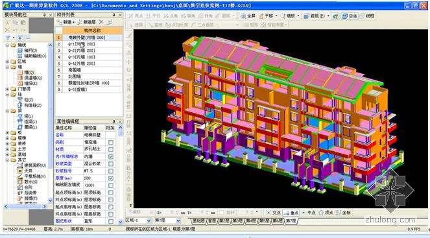Switch to 线框 wireframe view mode

[x=367, y=16]
